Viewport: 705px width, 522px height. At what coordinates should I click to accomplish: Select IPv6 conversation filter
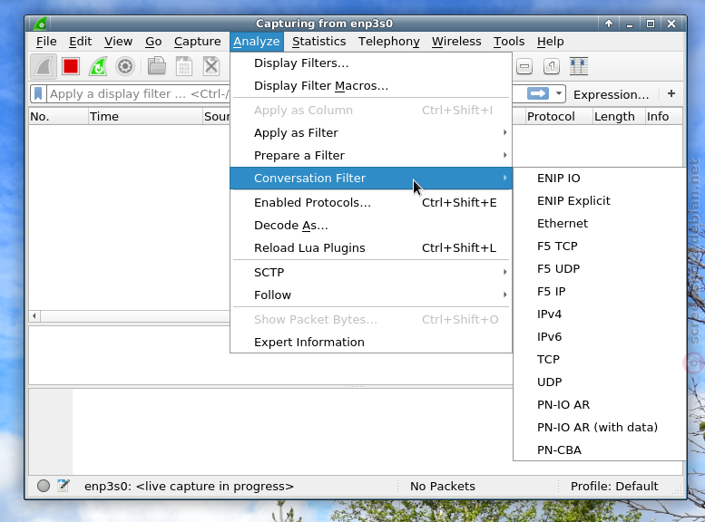(x=600, y=336)
